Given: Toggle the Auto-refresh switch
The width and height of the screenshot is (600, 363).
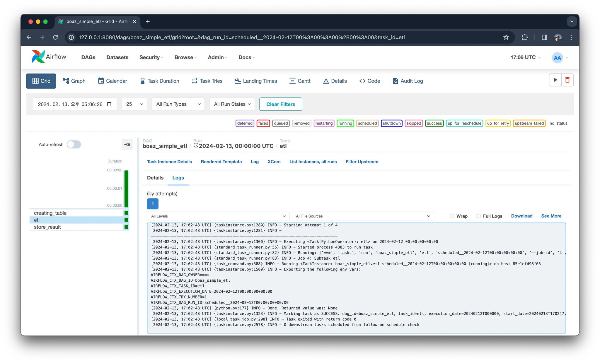Looking at the screenshot, I should 74,144.
